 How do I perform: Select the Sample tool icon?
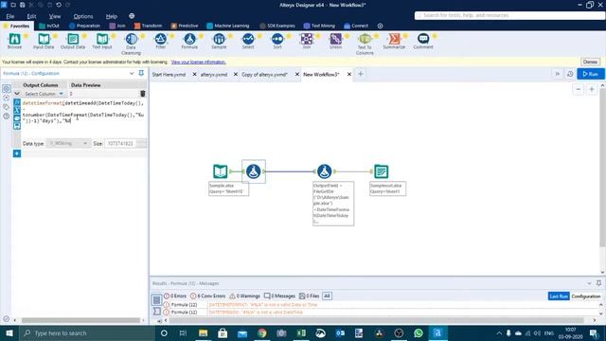point(219,39)
